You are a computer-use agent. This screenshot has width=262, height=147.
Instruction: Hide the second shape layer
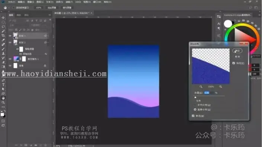(10, 42)
